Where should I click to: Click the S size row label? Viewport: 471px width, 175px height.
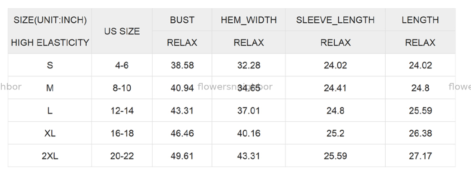50,65
